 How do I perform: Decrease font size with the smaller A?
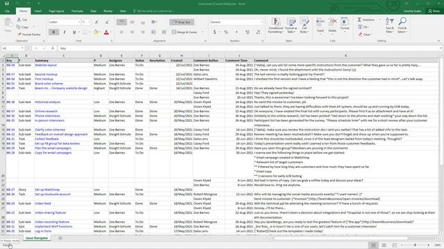click(107, 22)
